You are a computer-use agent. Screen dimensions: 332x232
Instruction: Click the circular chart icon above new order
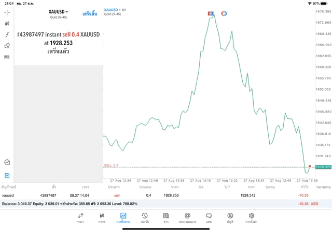(7, 162)
